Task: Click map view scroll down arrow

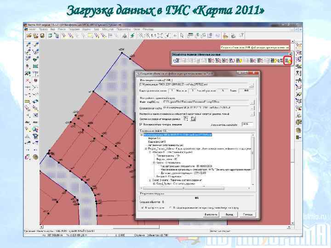Action: (x=292, y=223)
